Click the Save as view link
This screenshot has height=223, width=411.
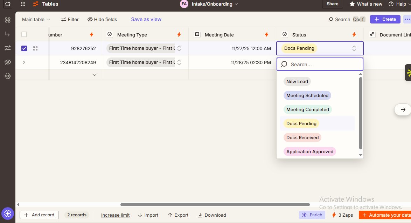pyautogui.click(x=146, y=19)
